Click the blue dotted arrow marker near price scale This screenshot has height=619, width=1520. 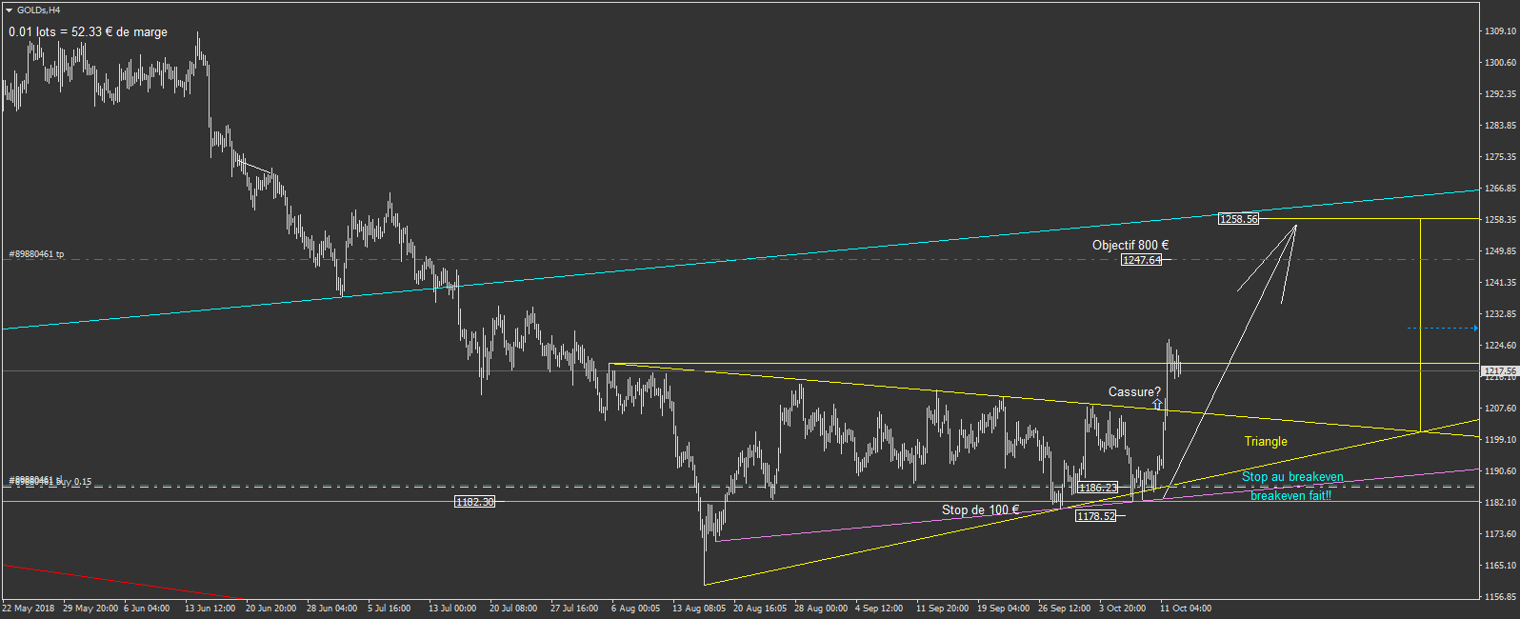click(x=1442, y=329)
